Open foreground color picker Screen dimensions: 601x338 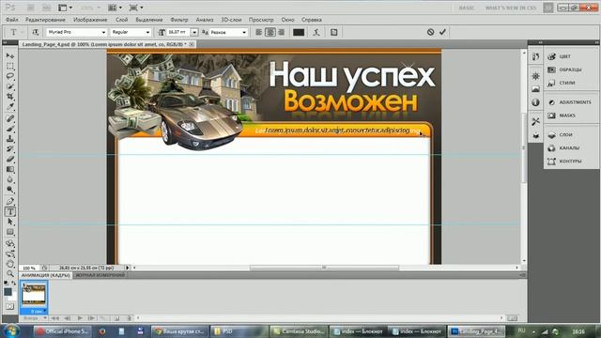click(8, 292)
